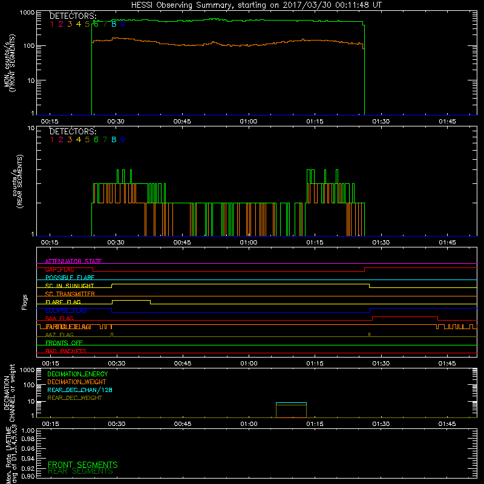The height and width of the screenshot is (484, 484).
Task: Click 01:30 tick label under rear segments plot
Action: [x=381, y=243]
